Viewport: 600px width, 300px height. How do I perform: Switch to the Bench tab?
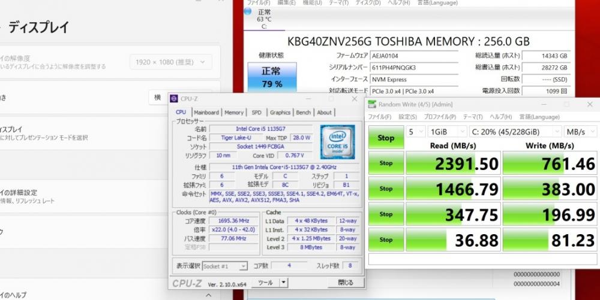[304, 113]
